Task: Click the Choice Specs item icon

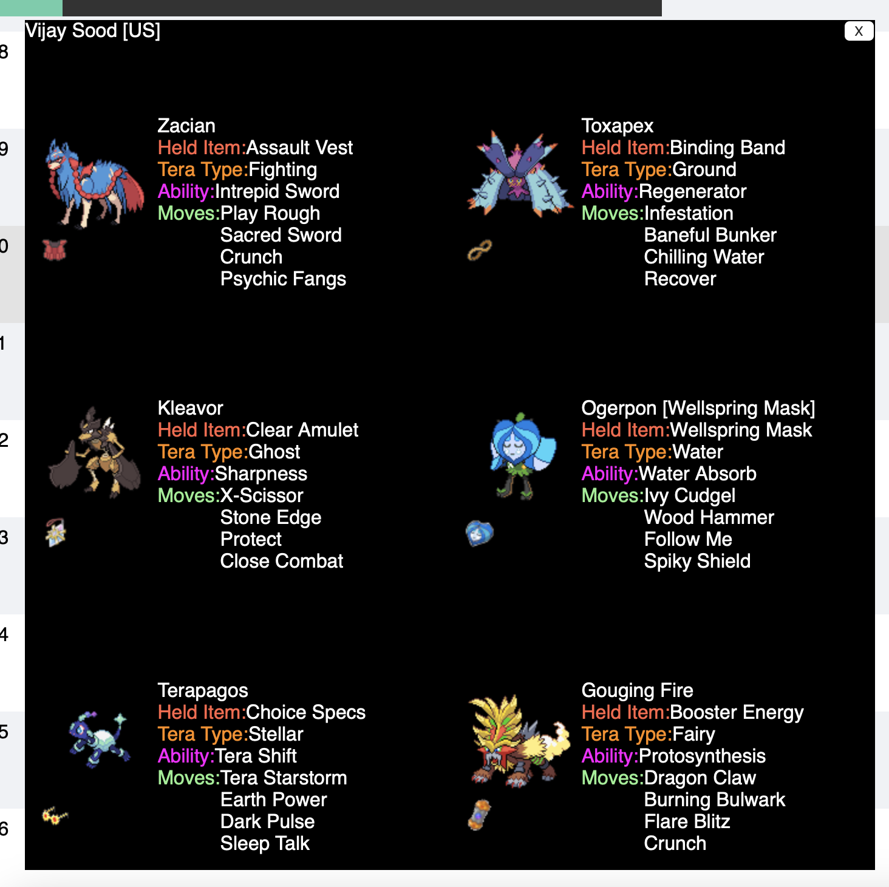Action: coord(55,816)
